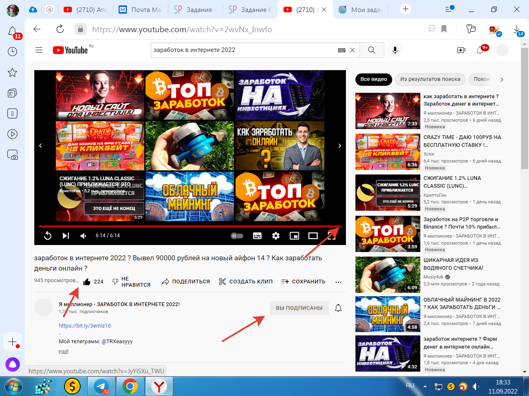
Task: Select the Все видео filter chip
Action: [374, 79]
